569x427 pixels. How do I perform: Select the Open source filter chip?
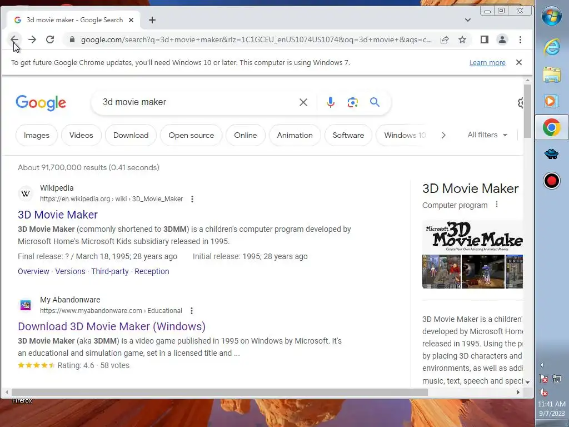191,135
